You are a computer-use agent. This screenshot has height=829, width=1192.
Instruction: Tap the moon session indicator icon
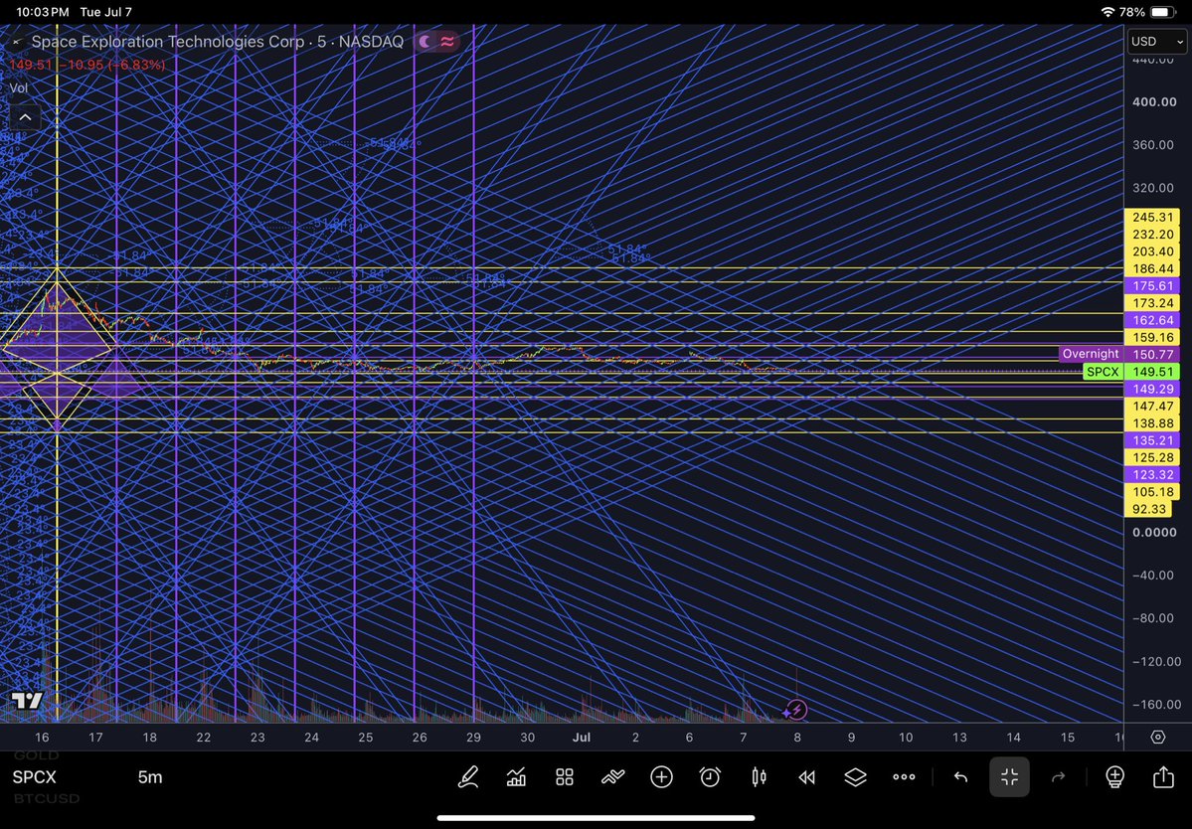425,41
